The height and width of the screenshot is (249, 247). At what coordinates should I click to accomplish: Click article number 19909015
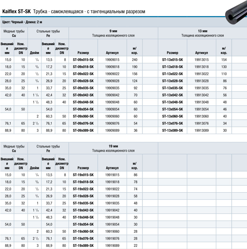(x=112, y=60)
